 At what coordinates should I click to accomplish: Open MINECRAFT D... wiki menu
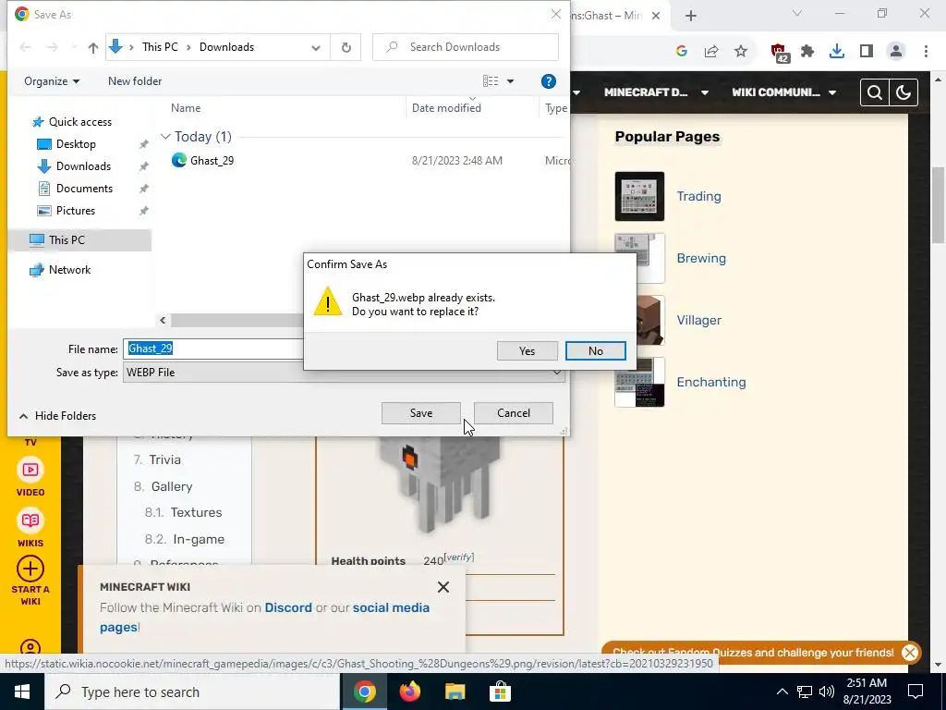[656, 92]
